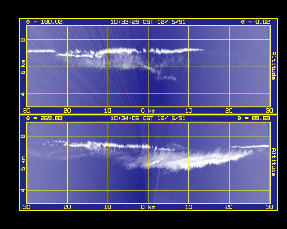Click lower scan's 30 label on the 269.83 side
This screenshot has width=287, height=229.
(27, 207)
